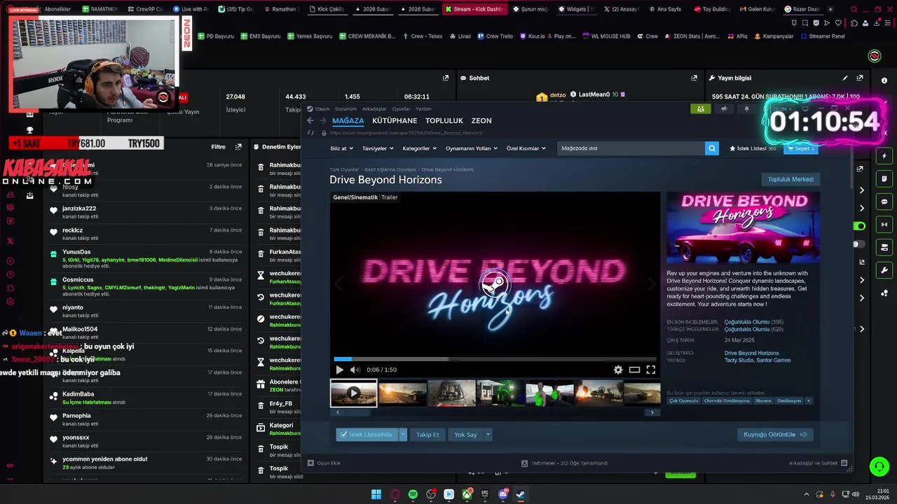Open Spotify from the taskbar
Image resolution: width=897 pixels, height=504 pixels.
click(413, 494)
